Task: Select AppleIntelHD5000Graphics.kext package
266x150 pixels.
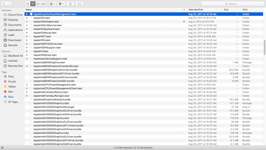Action: pos(144,133)
